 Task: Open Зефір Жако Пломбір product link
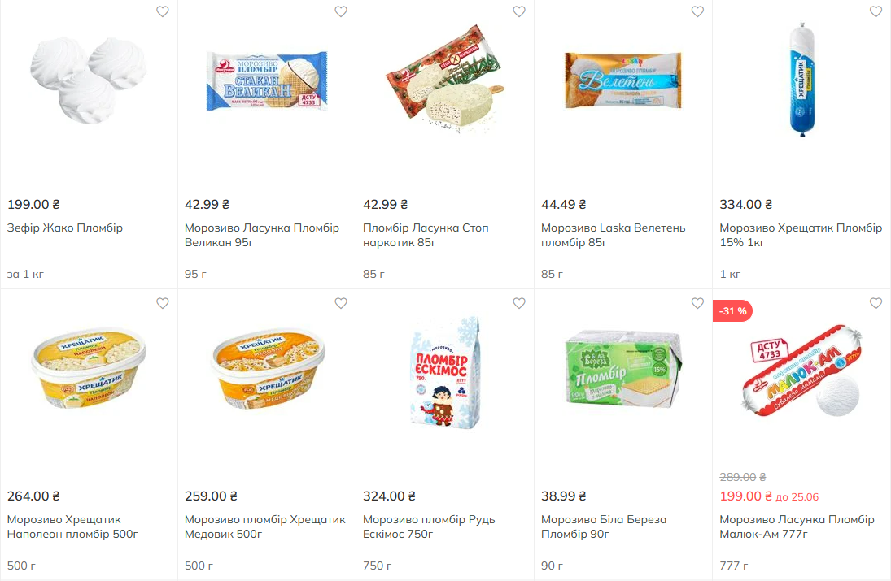click(x=65, y=228)
